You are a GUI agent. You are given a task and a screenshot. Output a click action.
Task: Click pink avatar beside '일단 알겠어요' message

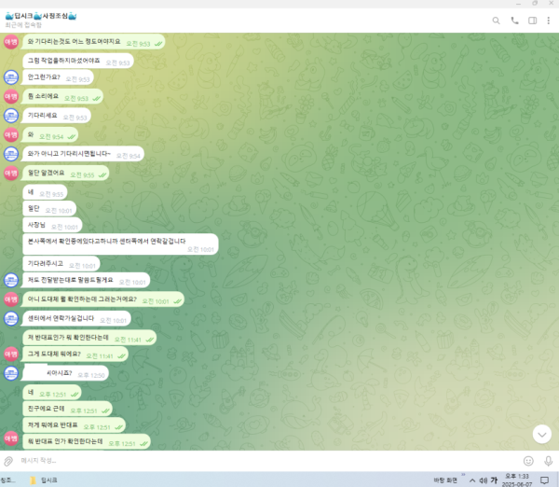coord(11,174)
